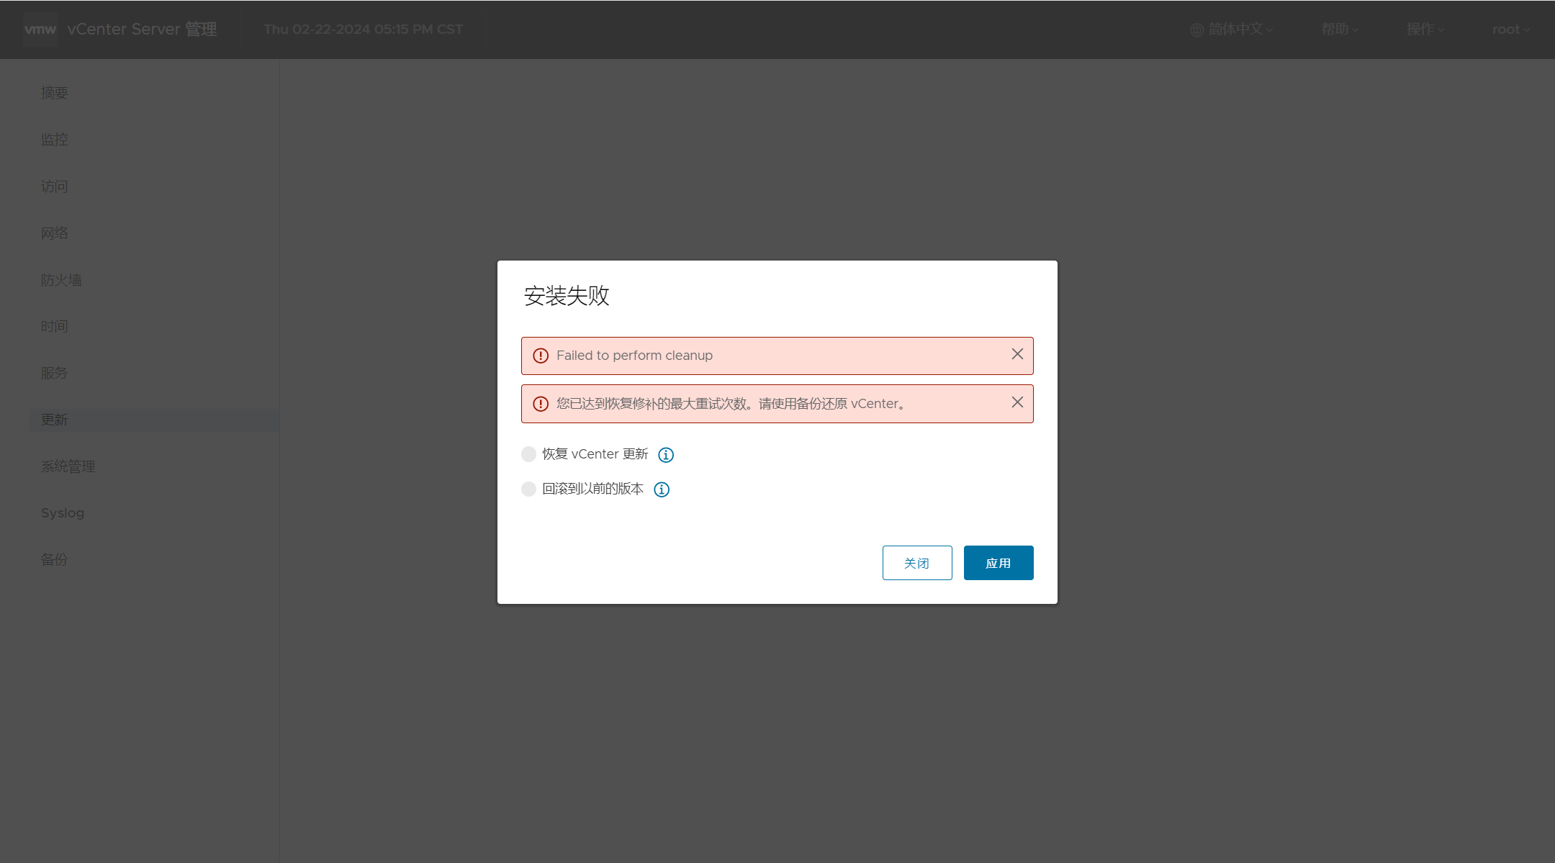Open the 帮助 dropdown menu
The height and width of the screenshot is (863, 1555).
(x=1339, y=30)
